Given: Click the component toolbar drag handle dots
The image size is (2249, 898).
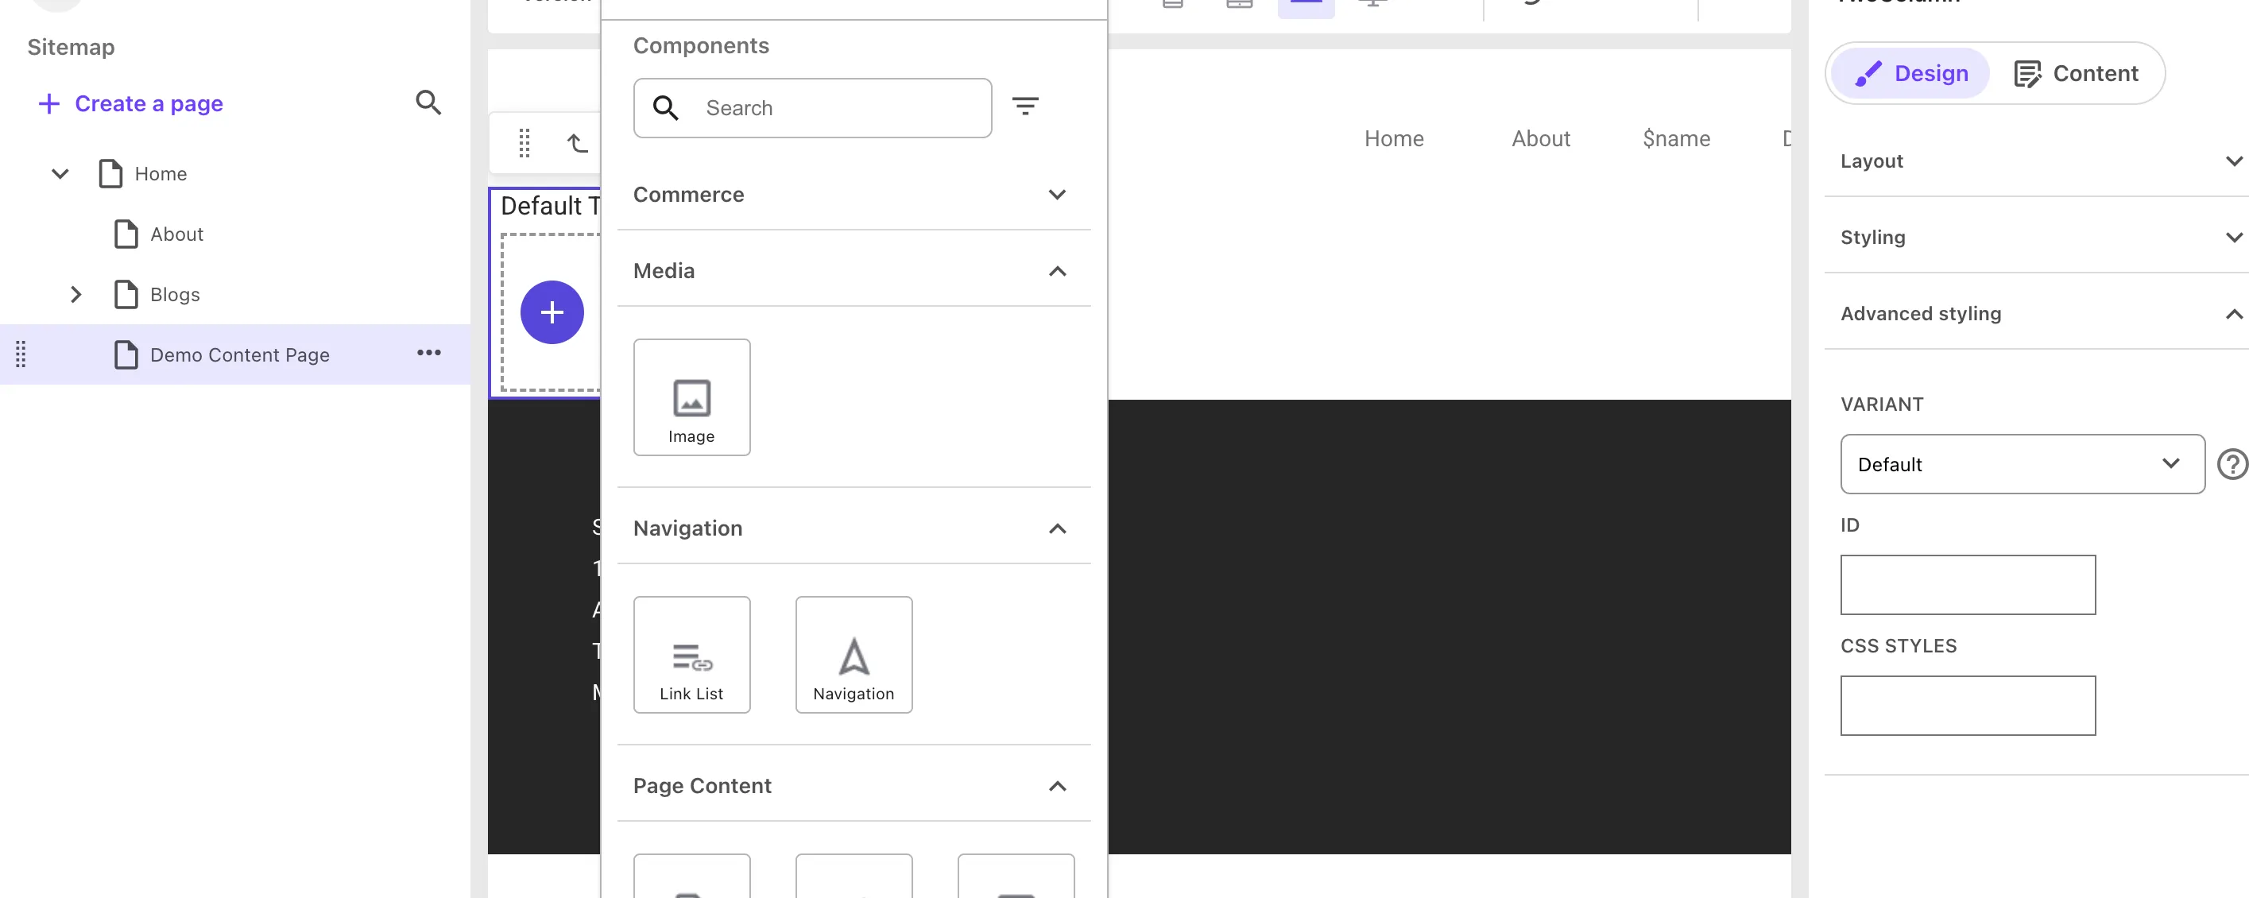Looking at the screenshot, I should [524, 142].
